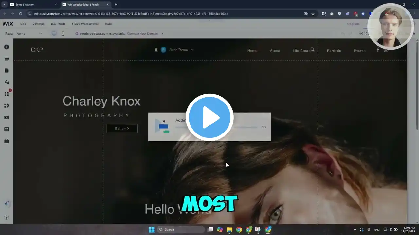Open the Help menu
419x235 pixels.
coord(108,24)
